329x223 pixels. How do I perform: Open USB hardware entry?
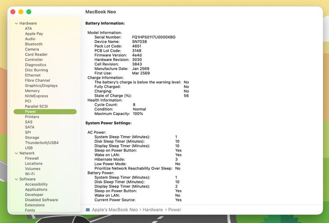coord(29,148)
